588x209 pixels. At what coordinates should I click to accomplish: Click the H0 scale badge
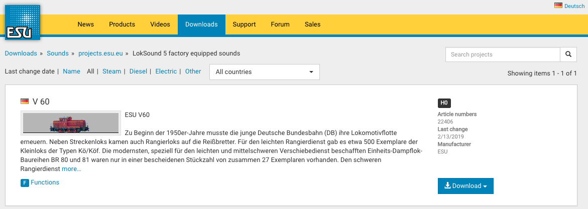[444, 103]
